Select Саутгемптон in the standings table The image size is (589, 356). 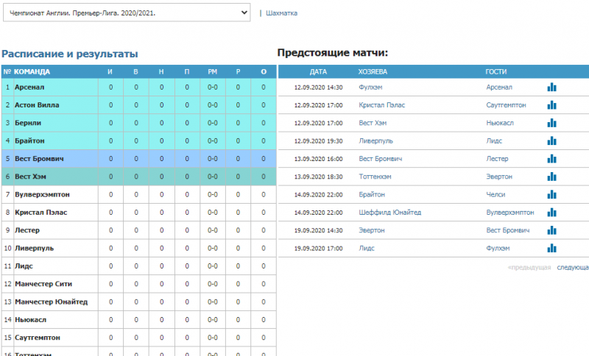[38, 338]
